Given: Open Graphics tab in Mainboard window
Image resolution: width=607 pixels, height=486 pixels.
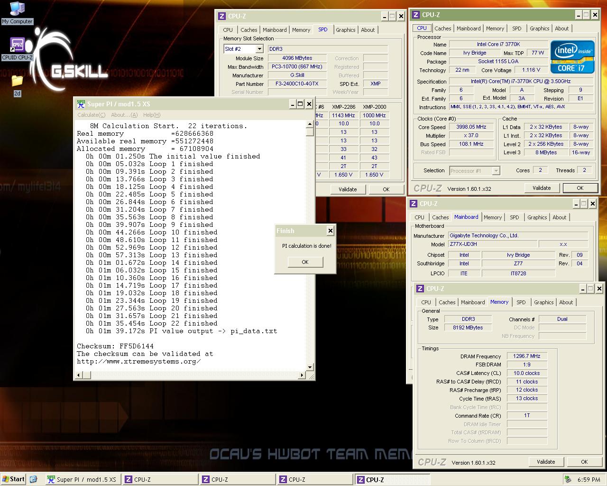Looking at the screenshot, I should [537, 217].
